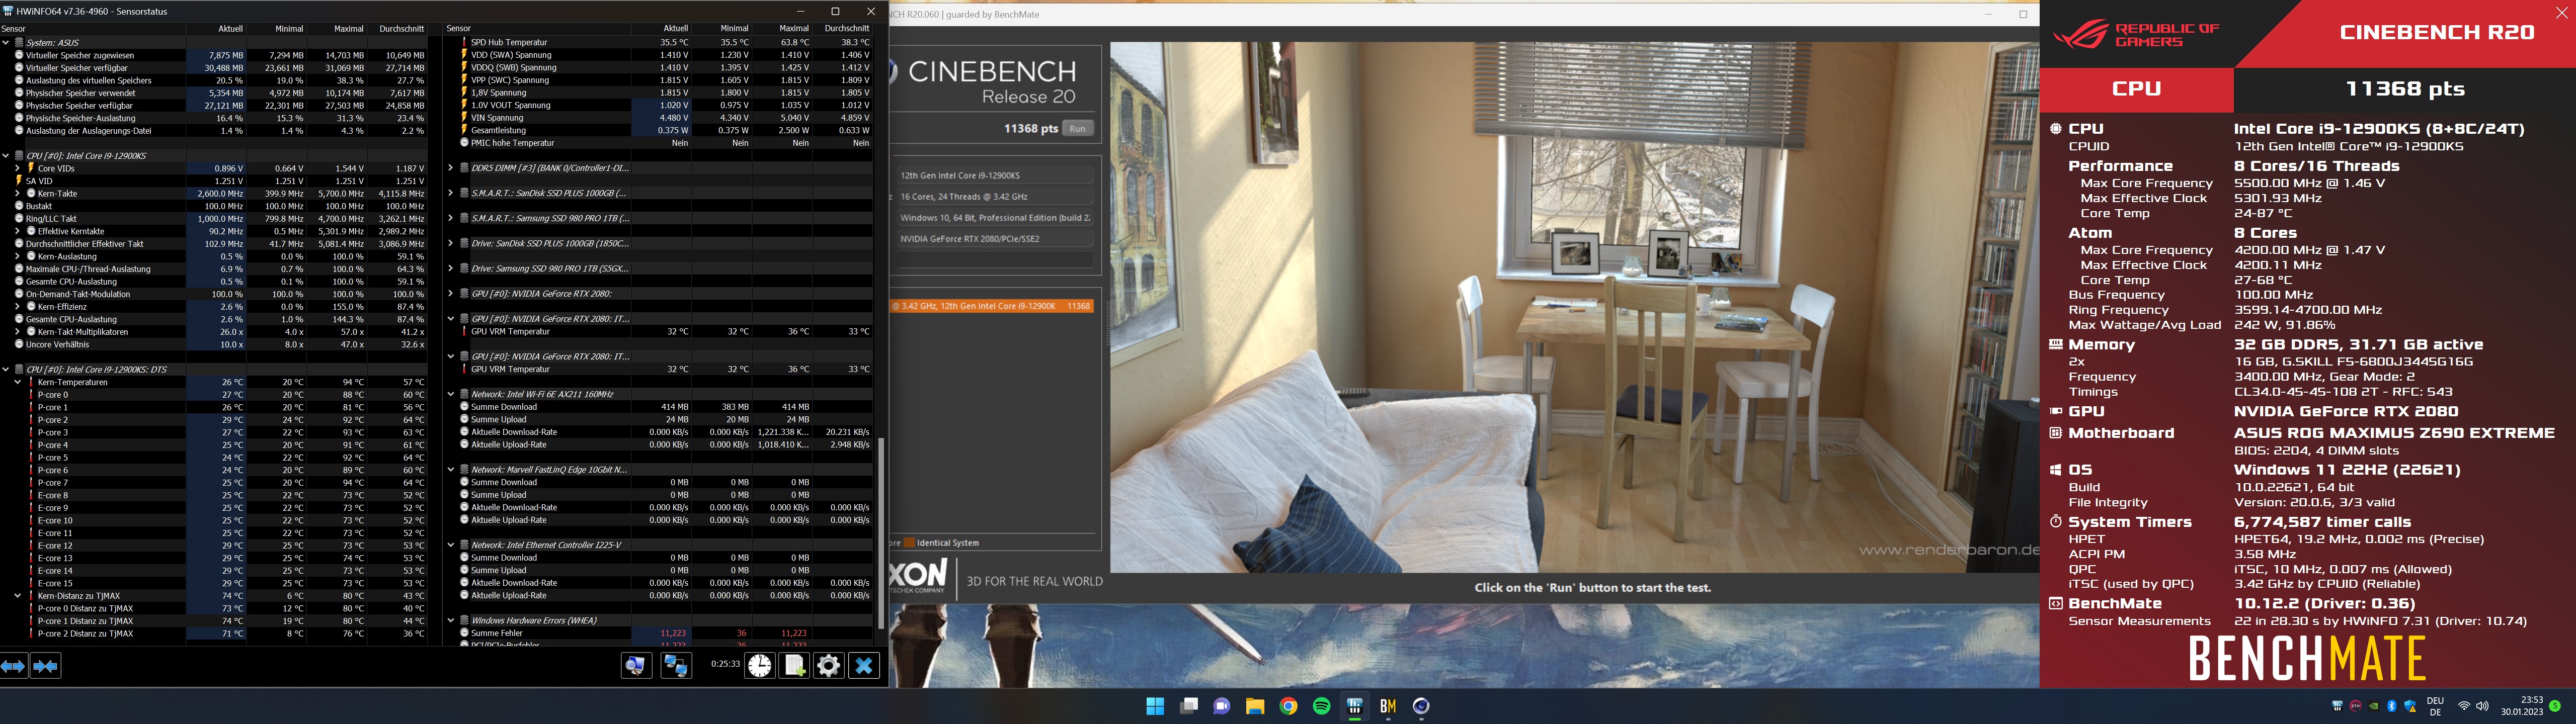Open Spotify from taskbar
The image size is (2576, 724).
[1321, 706]
